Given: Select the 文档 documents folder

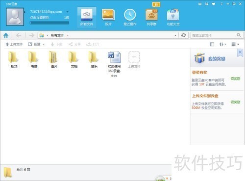Looking at the screenshot, I should pos(74,59).
